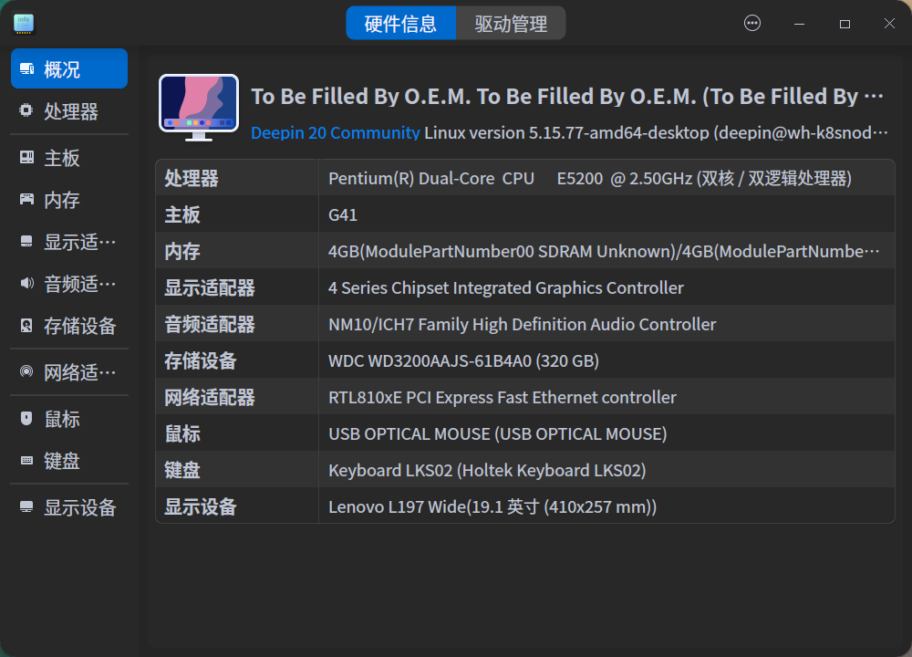The image size is (912, 657).
Task: Click the device manager app icon in titlebar
Action: coord(24,24)
